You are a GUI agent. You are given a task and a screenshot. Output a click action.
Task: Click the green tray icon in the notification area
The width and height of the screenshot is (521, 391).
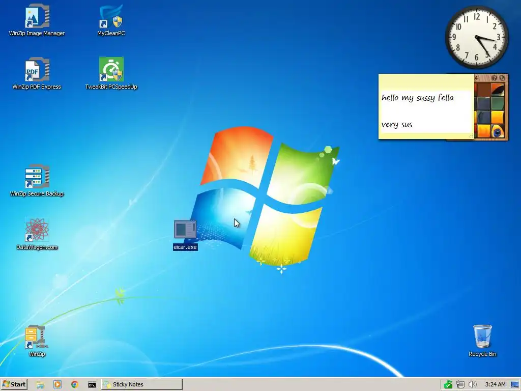click(448, 385)
